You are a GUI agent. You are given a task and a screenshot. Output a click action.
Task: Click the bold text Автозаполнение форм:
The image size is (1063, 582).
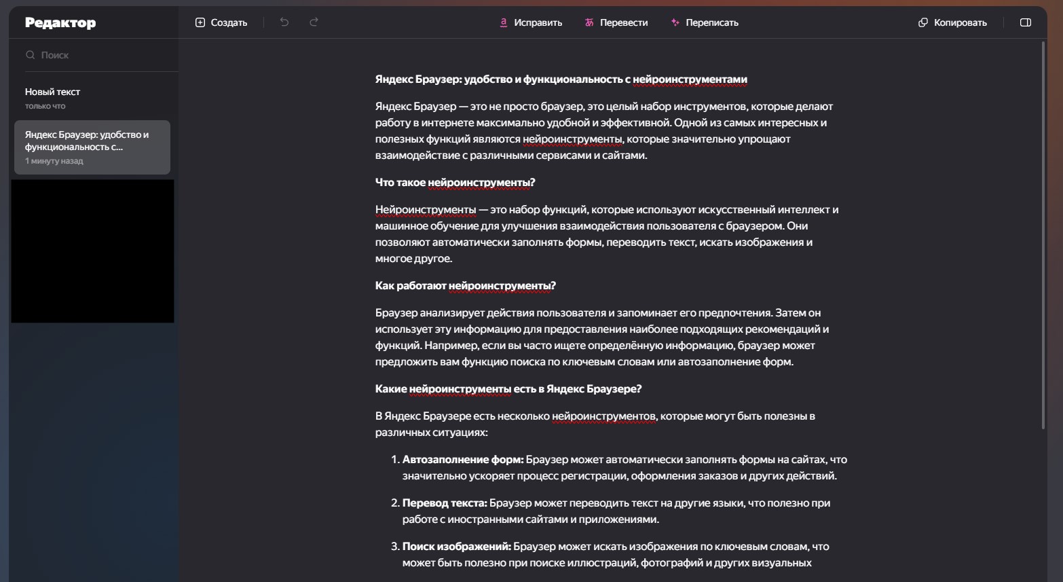click(x=463, y=460)
